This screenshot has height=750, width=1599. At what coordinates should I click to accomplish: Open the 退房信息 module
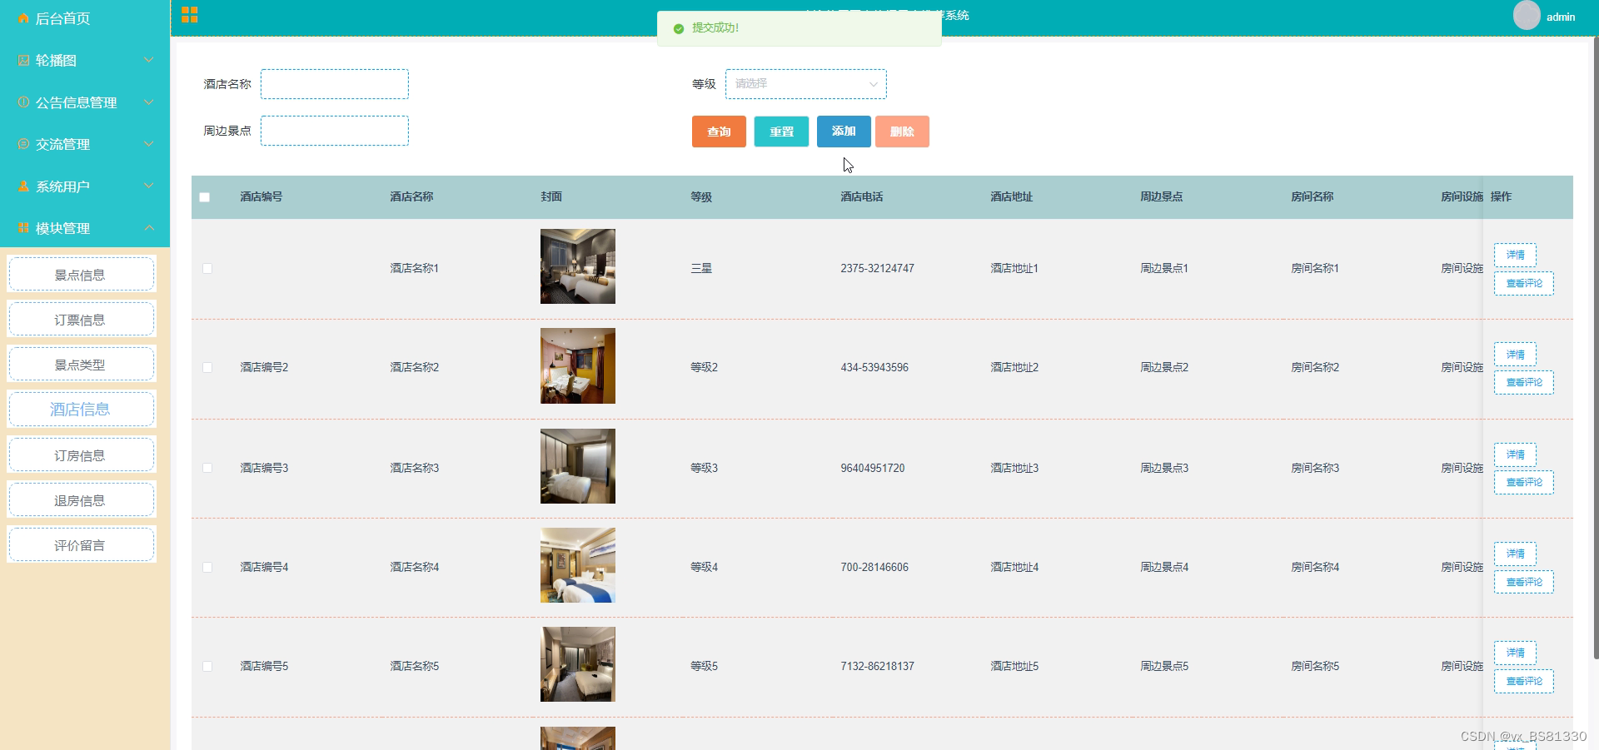(81, 499)
